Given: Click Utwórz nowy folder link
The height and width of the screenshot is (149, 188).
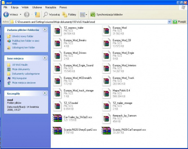Looking at the screenshot, I should pos(23,36).
